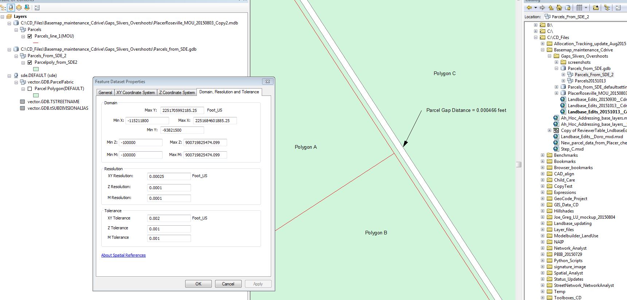627x300 pixels.
Task: Click green symbol under Parcel Polygon(DEFAULT)
Action: (36, 95)
